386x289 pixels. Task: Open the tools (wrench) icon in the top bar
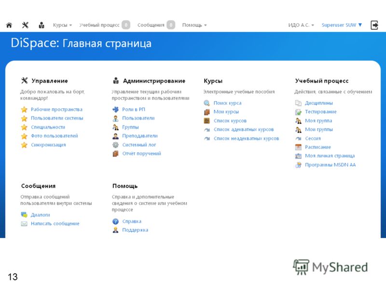25,25
